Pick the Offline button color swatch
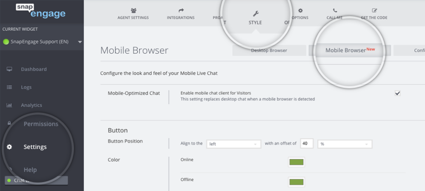The image size is (425, 191). [296, 182]
